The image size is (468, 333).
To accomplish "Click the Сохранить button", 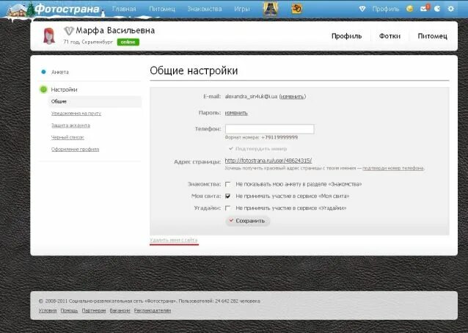I will point(247,221).
